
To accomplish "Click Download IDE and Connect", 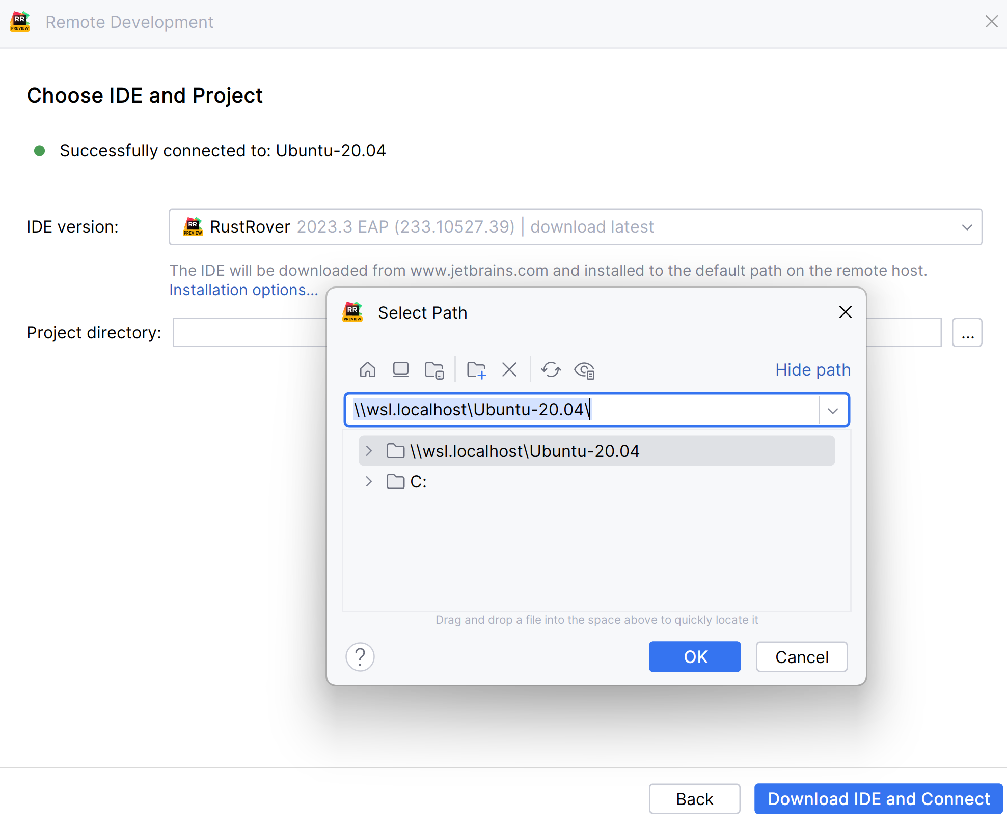I will 876,798.
